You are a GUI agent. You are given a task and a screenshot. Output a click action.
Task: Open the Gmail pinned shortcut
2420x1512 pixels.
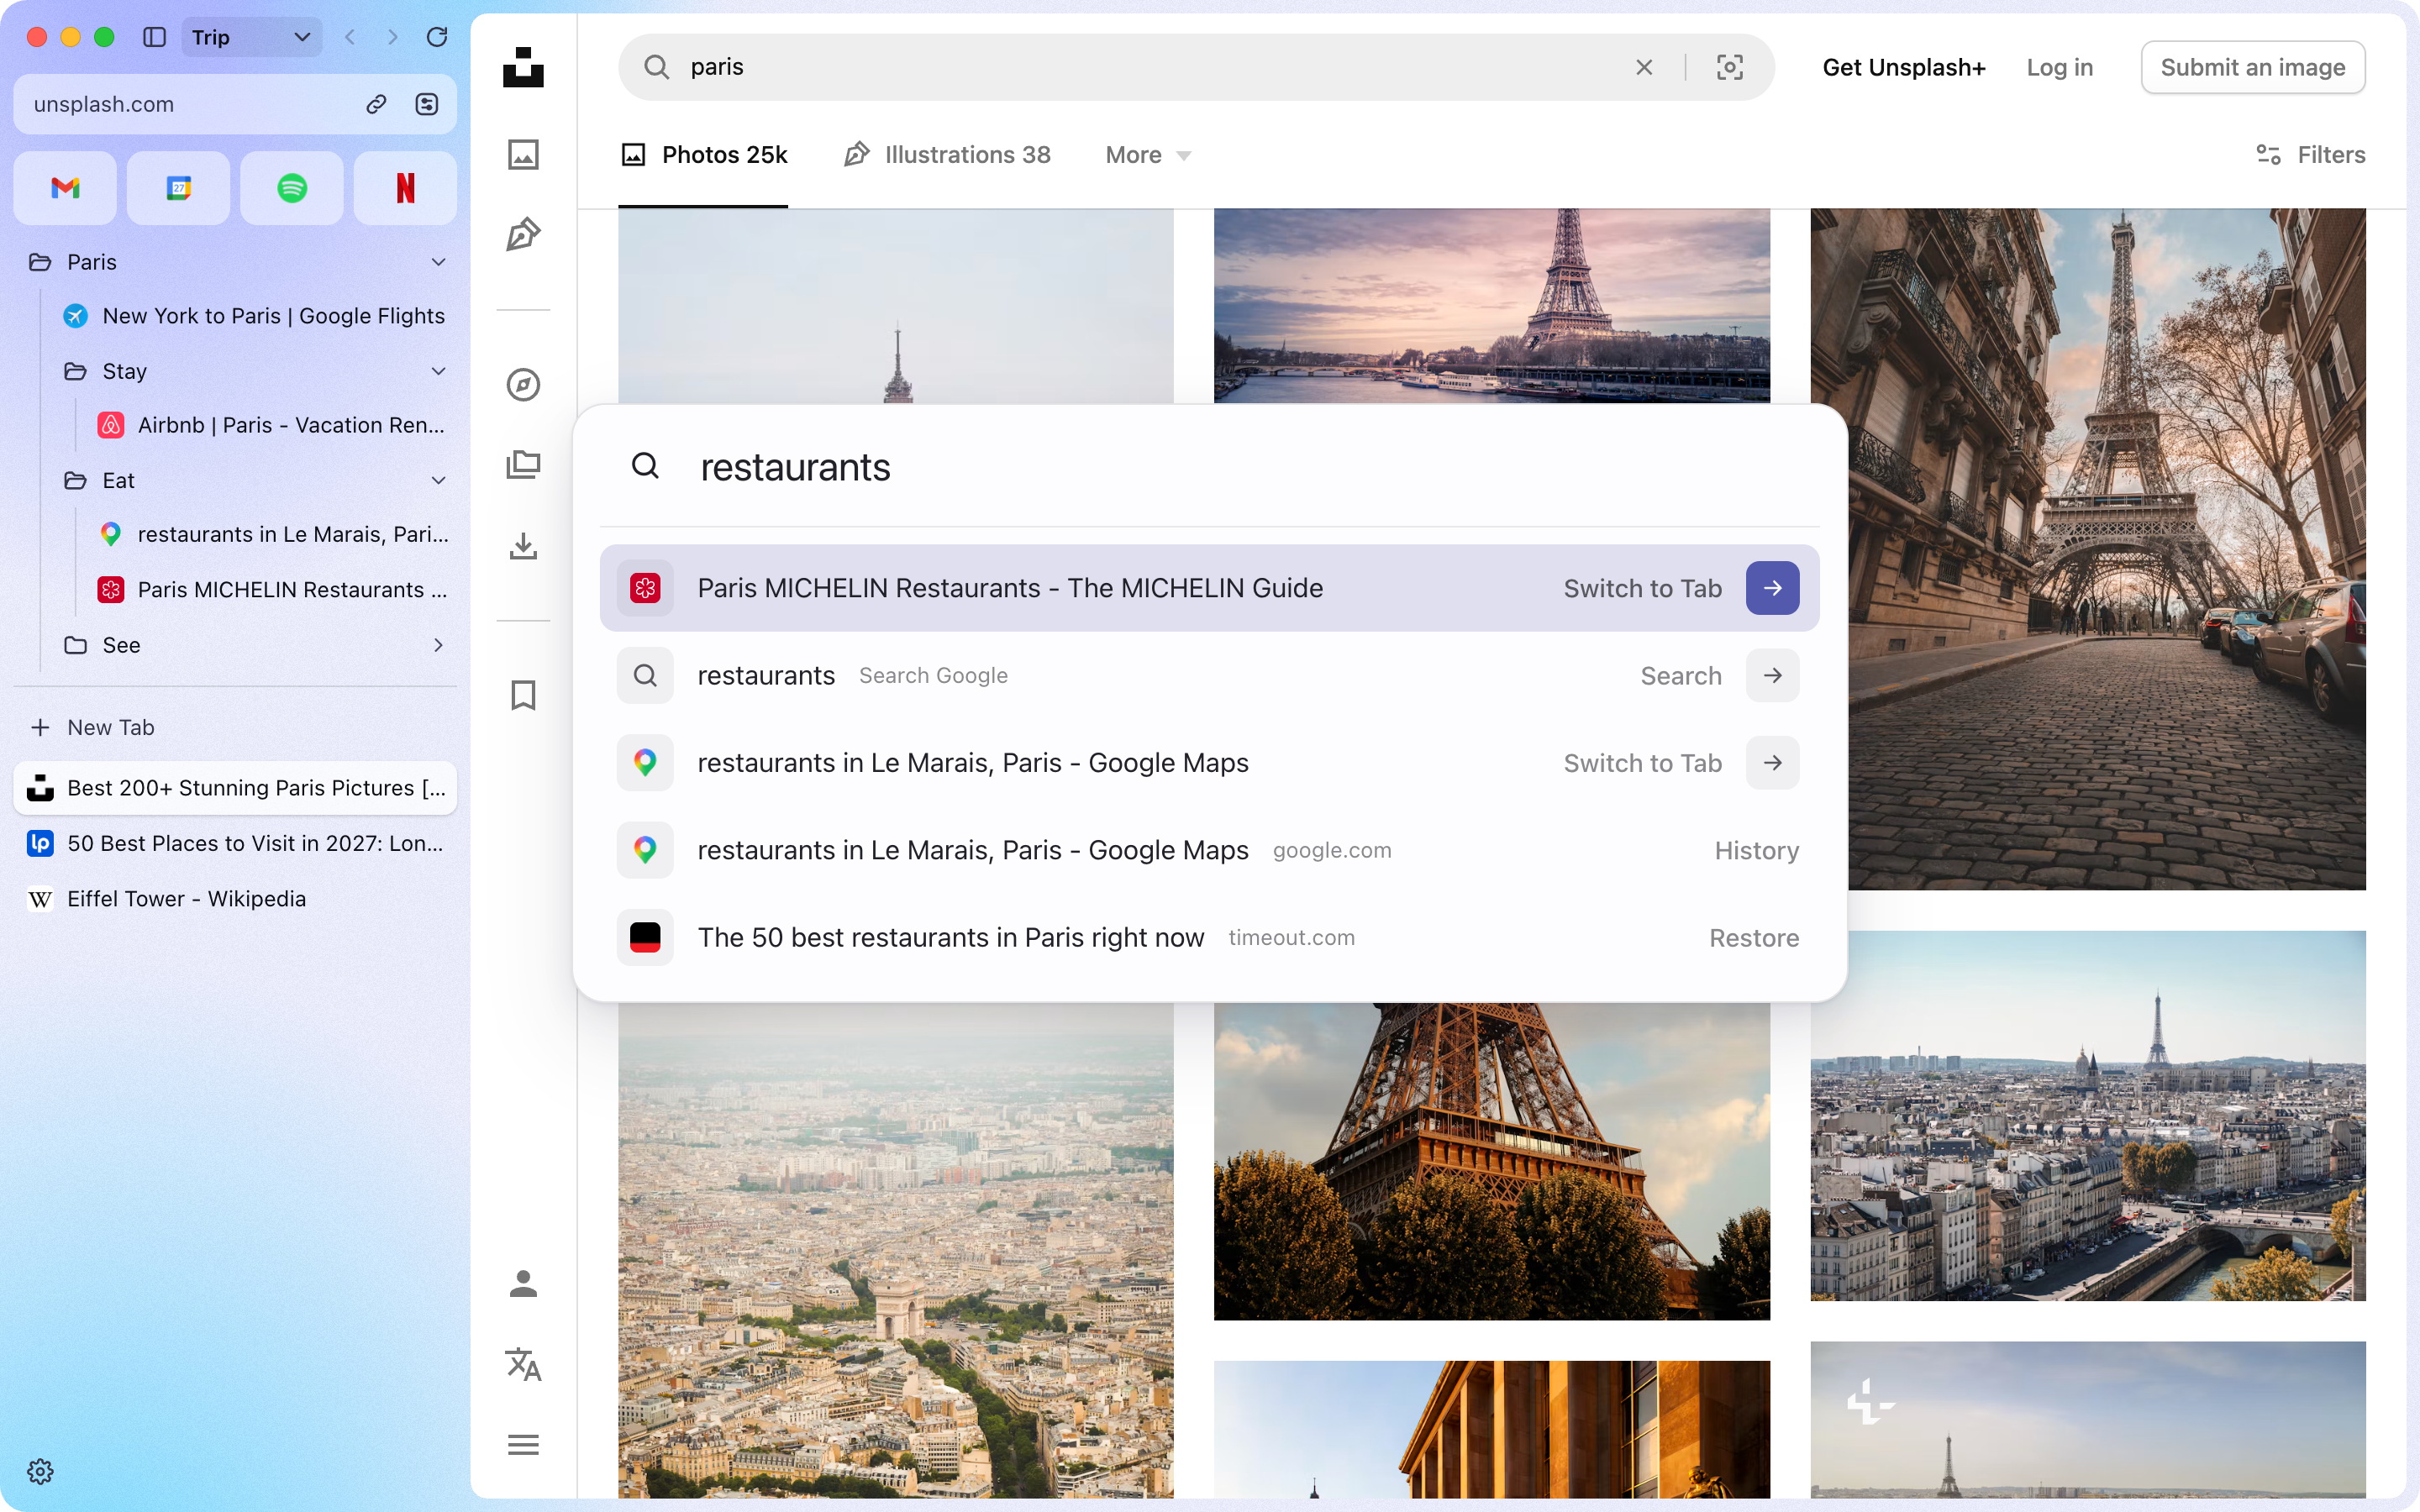click(x=65, y=188)
